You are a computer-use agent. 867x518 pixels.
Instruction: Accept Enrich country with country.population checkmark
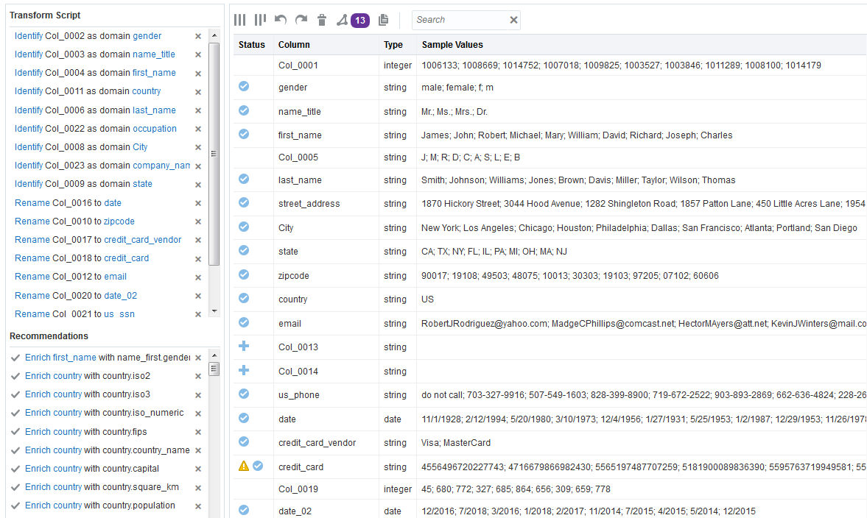coord(15,505)
